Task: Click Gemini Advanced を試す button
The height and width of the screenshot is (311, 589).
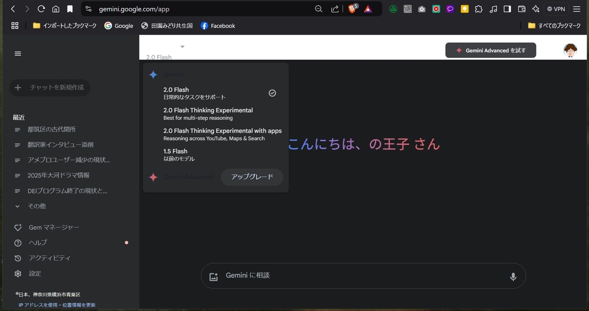Action: click(490, 50)
